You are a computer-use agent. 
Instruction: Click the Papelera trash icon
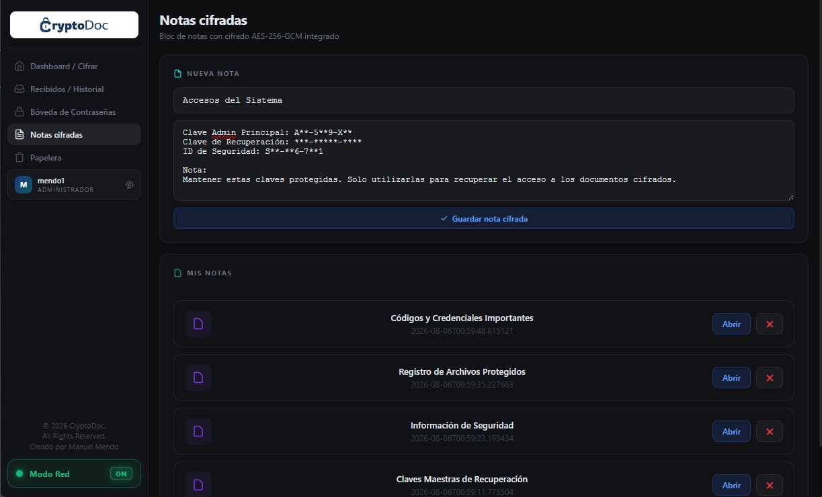point(19,158)
